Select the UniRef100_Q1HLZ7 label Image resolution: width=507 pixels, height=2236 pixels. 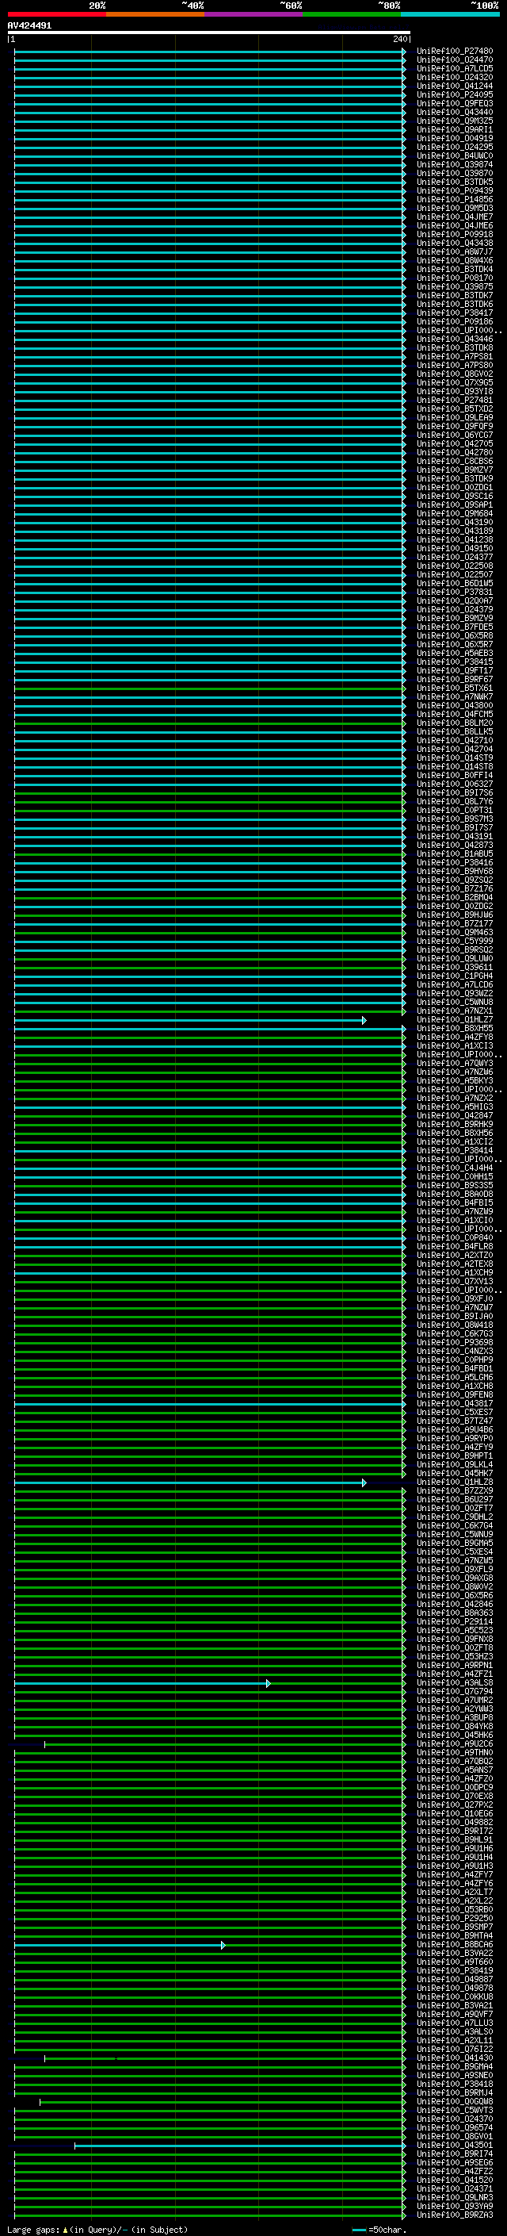[x=454, y=1020]
